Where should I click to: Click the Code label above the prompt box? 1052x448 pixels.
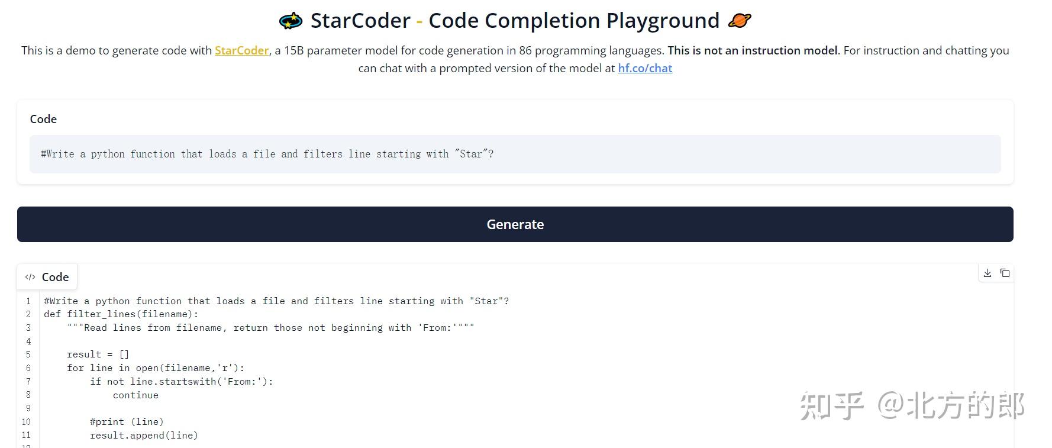[43, 119]
